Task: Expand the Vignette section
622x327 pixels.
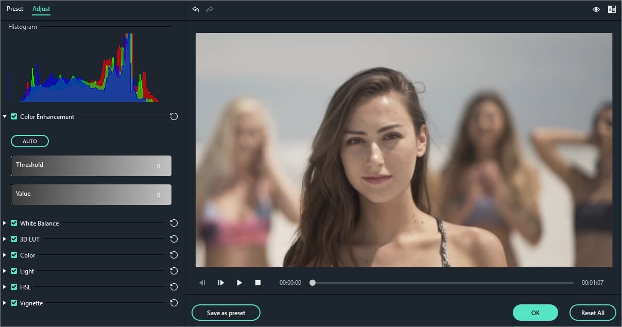Action: (x=5, y=303)
